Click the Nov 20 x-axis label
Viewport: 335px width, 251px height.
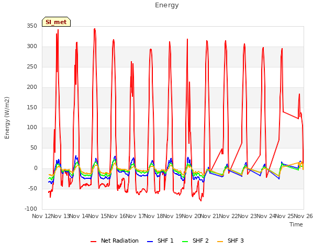pyautogui.click(x=191, y=216)
